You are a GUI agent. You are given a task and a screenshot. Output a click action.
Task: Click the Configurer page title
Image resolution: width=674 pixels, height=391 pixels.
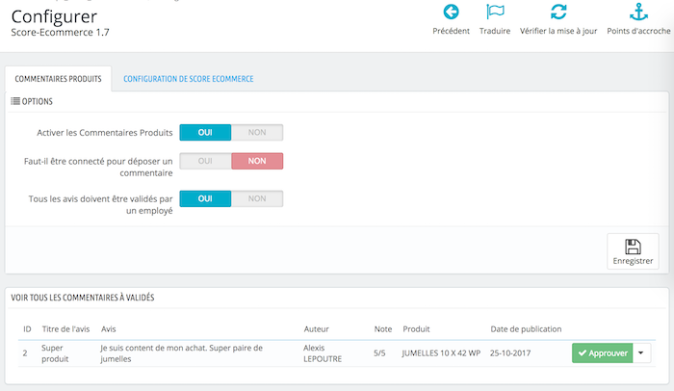(x=54, y=16)
